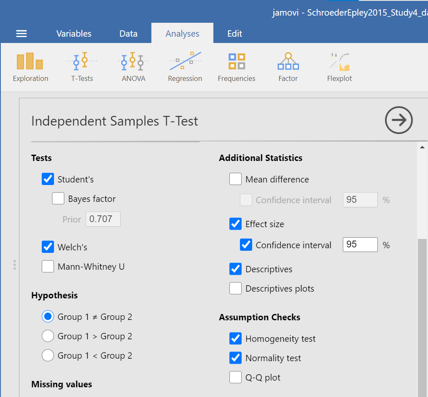This screenshot has height=397, width=428.
Task: Enable the Mann-Whitney U test
Action: click(48, 266)
